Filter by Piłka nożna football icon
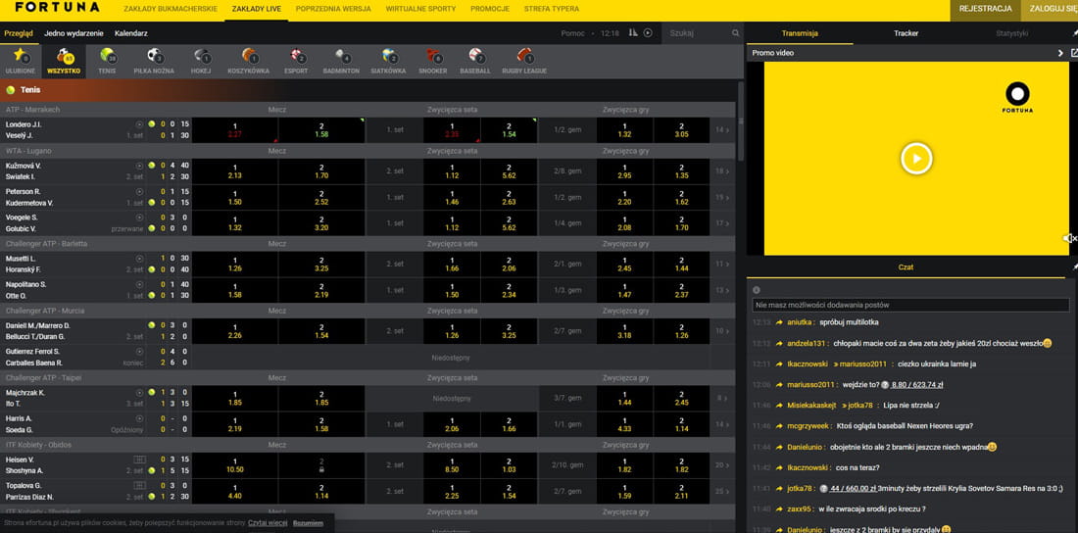The height and width of the screenshot is (533, 1078). (154, 61)
